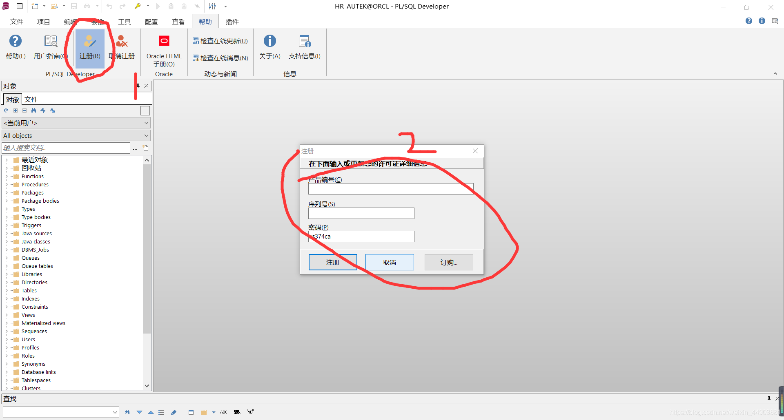Open the All objects filter dropdown

[76, 135]
